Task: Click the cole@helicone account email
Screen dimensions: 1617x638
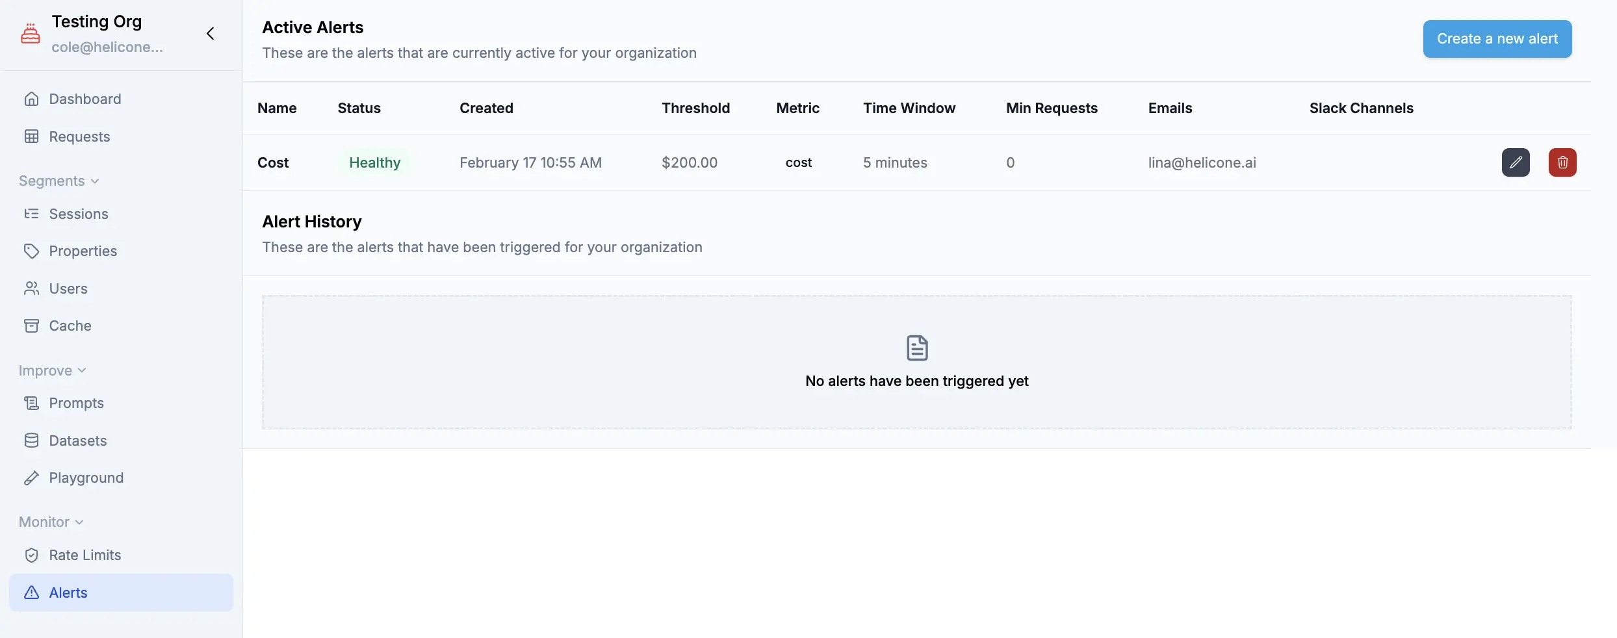Action: click(x=107, y=47)
